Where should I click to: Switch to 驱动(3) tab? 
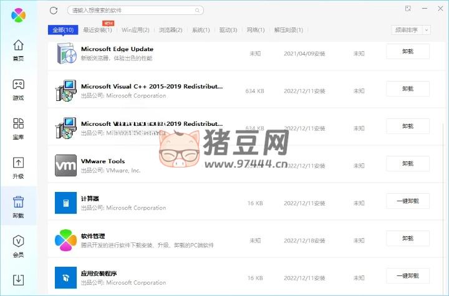pyautogui.click(x=228, y=30)
